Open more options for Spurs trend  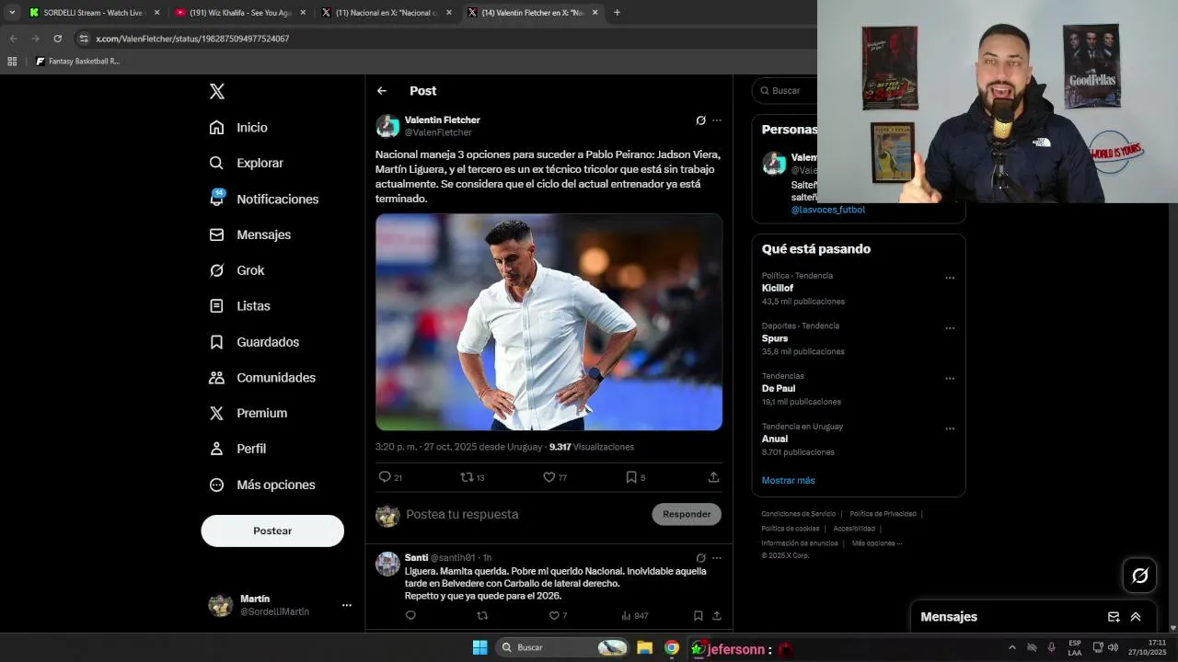[950, 328]
